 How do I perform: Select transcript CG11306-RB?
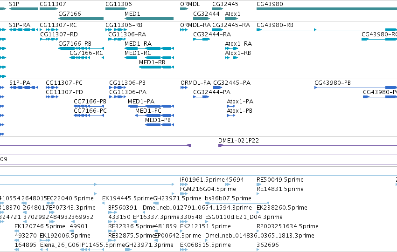(x=116, y=30)
